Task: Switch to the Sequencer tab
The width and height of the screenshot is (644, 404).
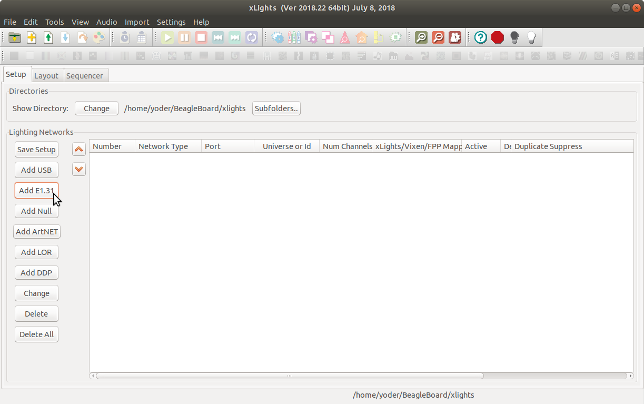Action: tap(85, 75)
